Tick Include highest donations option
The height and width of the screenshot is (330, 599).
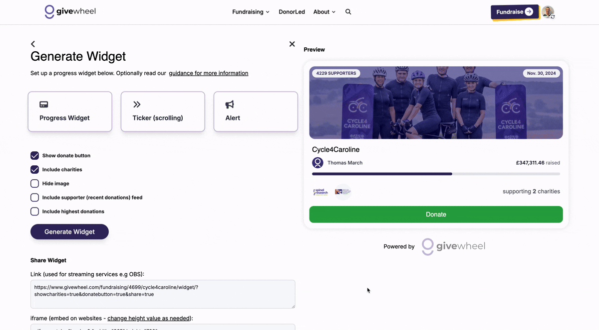35,212
